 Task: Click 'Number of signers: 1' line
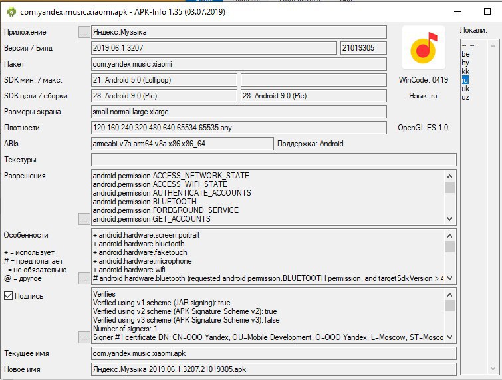125,329
